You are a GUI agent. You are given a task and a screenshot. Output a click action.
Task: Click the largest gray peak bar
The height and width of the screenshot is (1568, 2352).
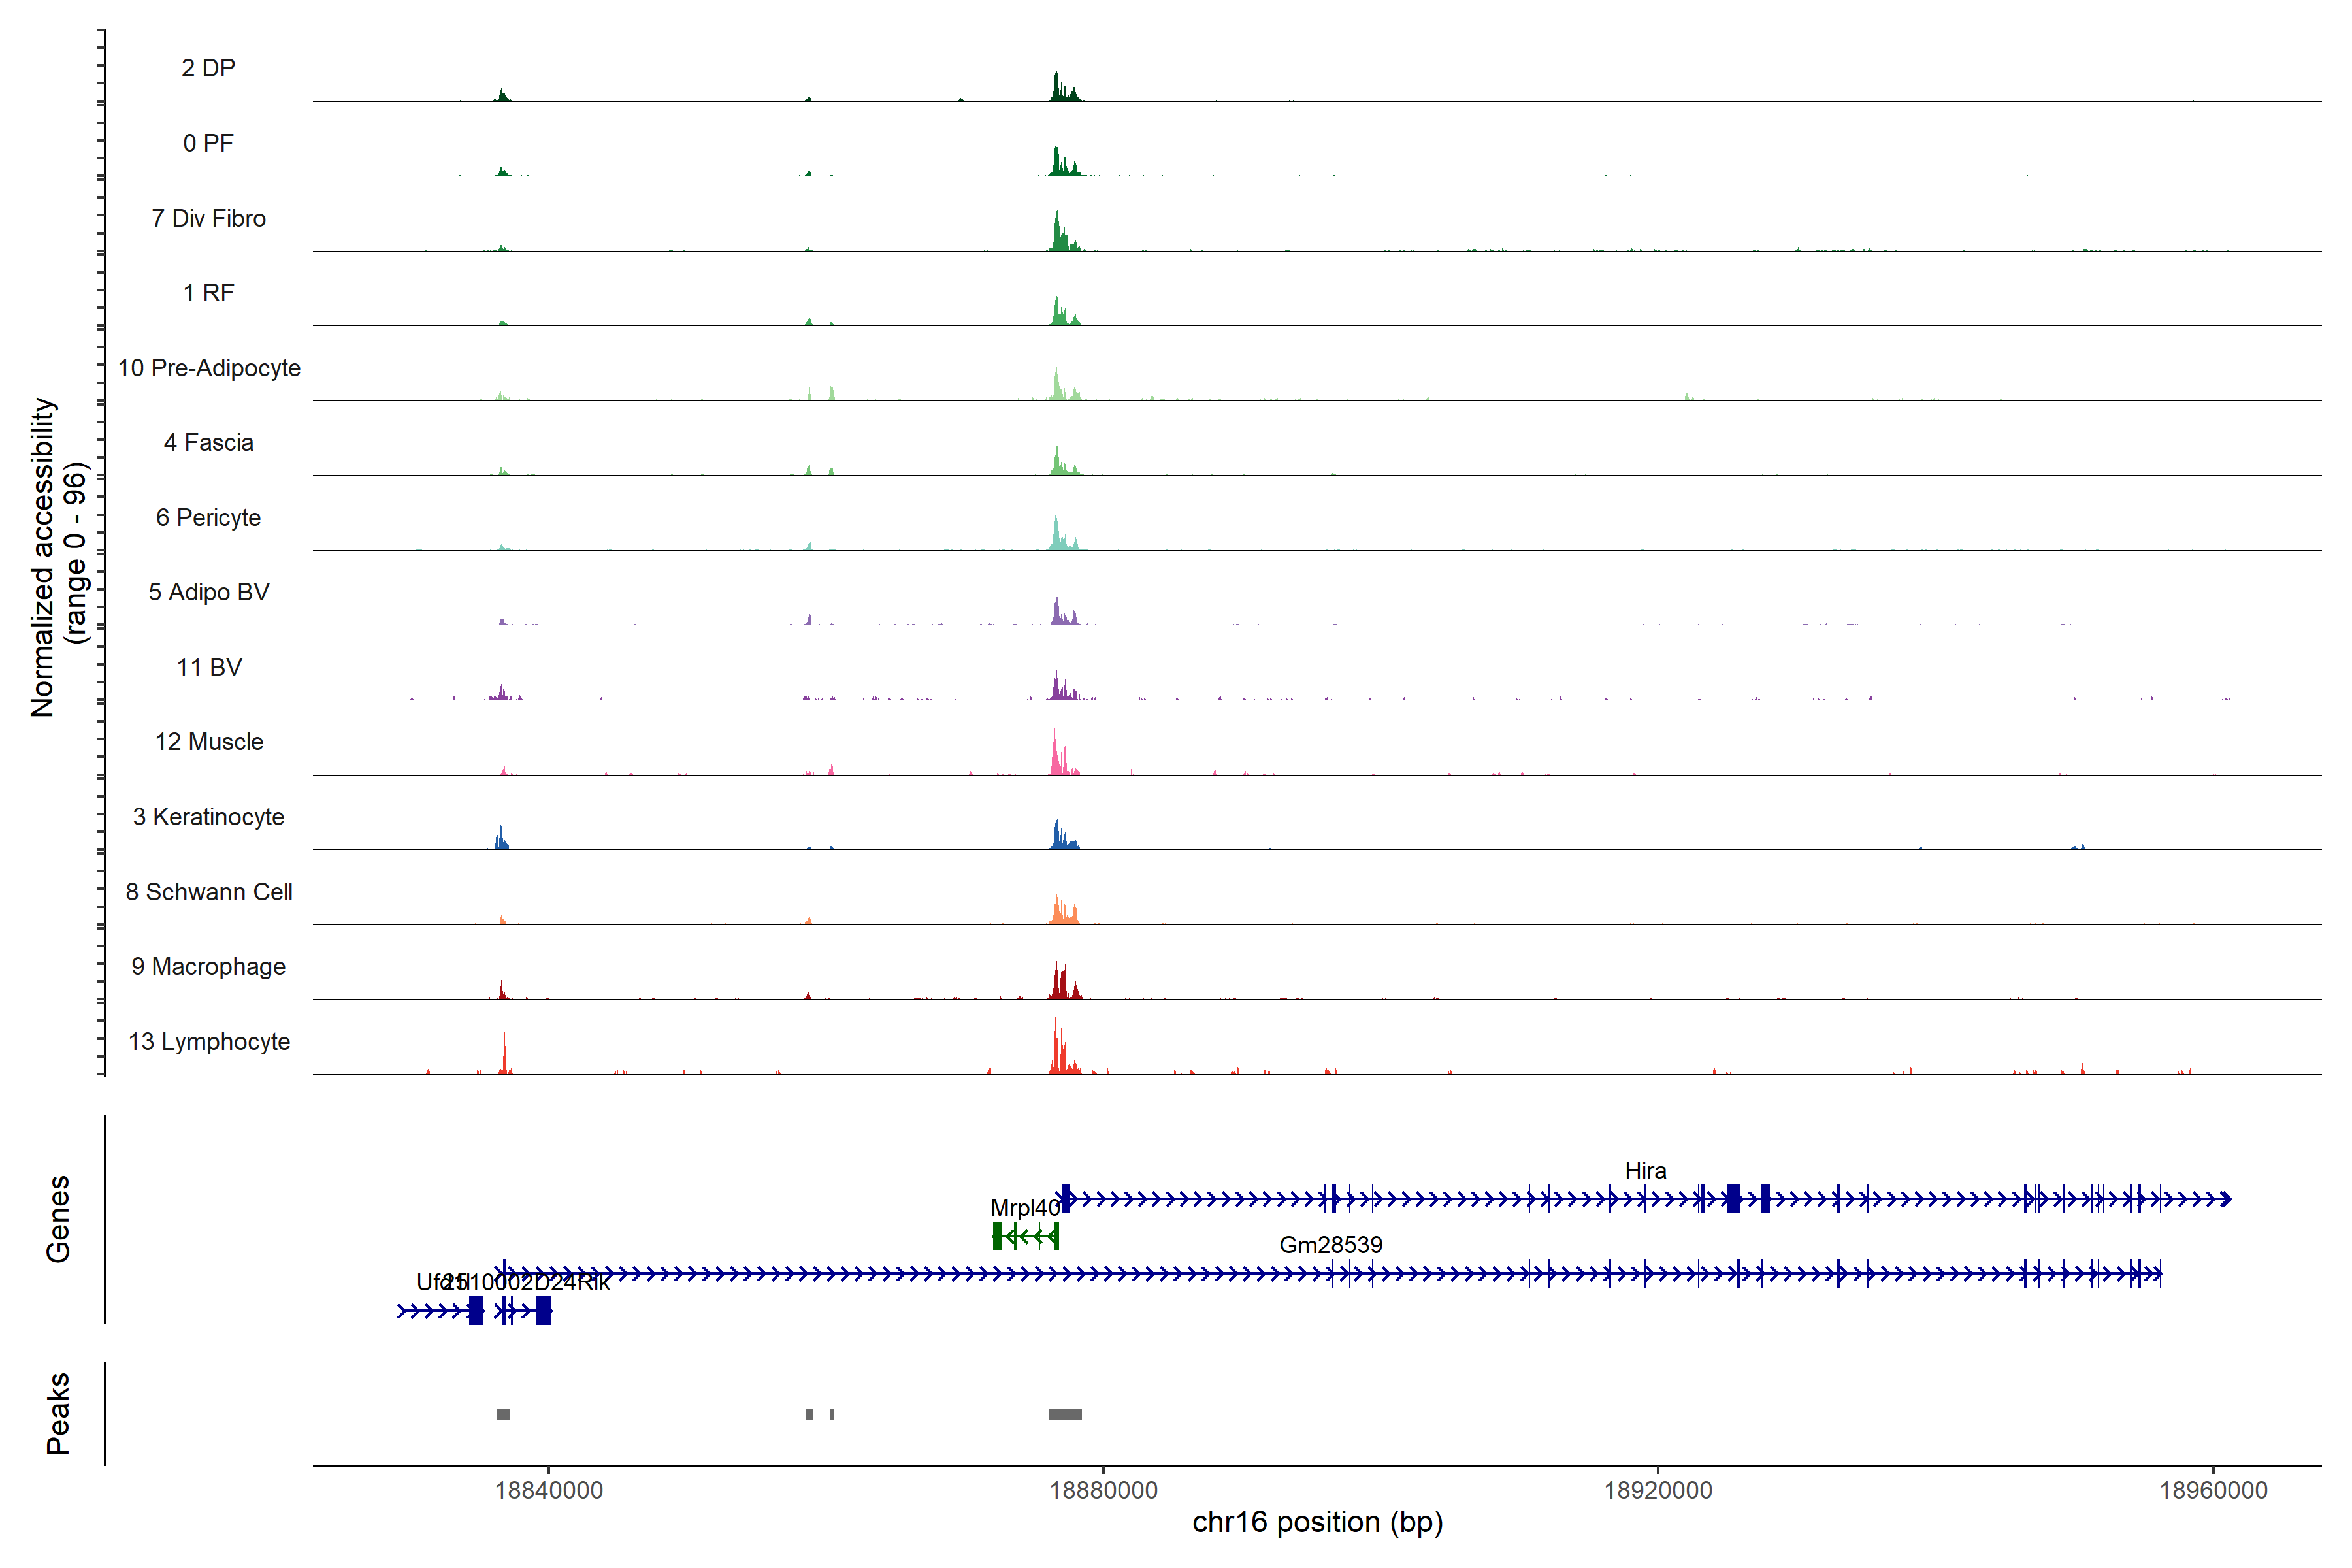tap(1064, 1413)
